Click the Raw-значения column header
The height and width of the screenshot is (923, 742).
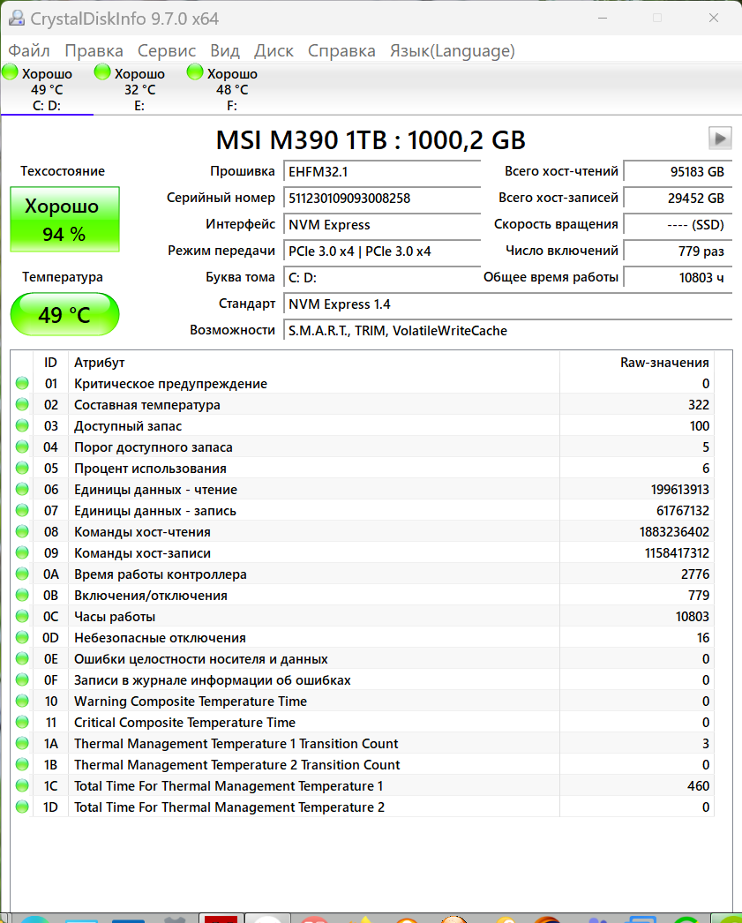663,363
